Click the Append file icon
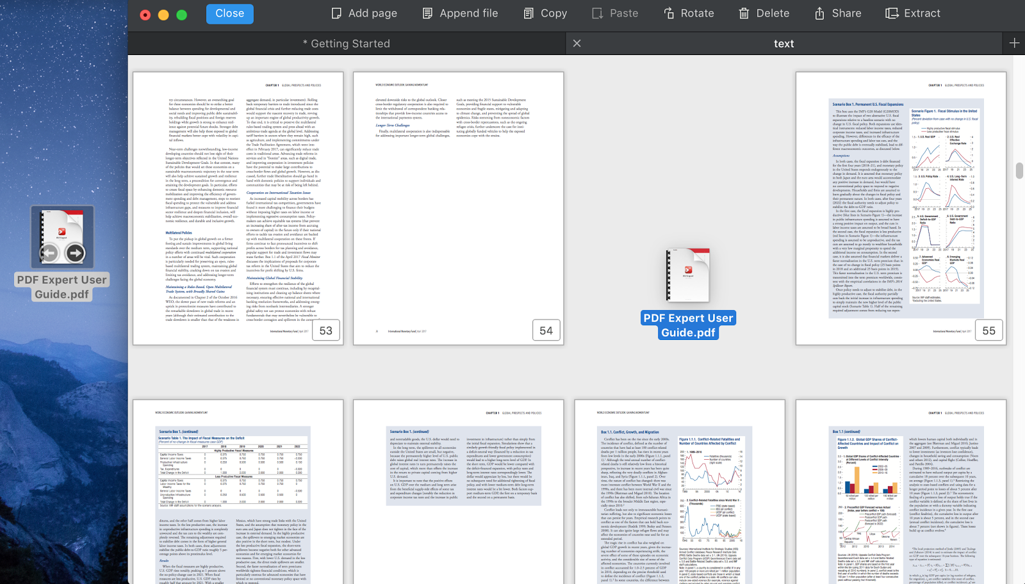Image resolution: width=1025 pixels, height=584 pixels. click(x=427, y=13)
